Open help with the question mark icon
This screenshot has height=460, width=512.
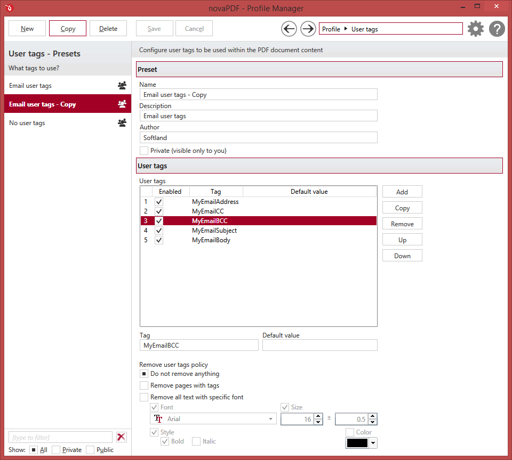(x=497, y=29)
